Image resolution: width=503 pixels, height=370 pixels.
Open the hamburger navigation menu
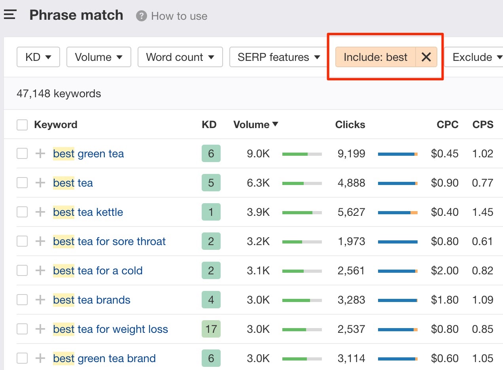point(10,14)
